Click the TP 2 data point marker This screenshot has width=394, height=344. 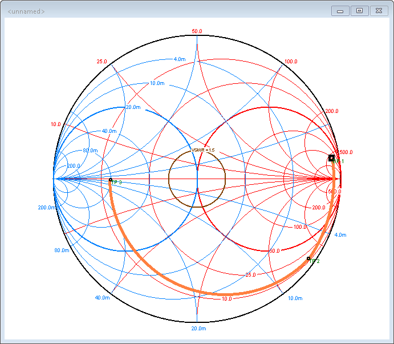[x=308, y=258]
